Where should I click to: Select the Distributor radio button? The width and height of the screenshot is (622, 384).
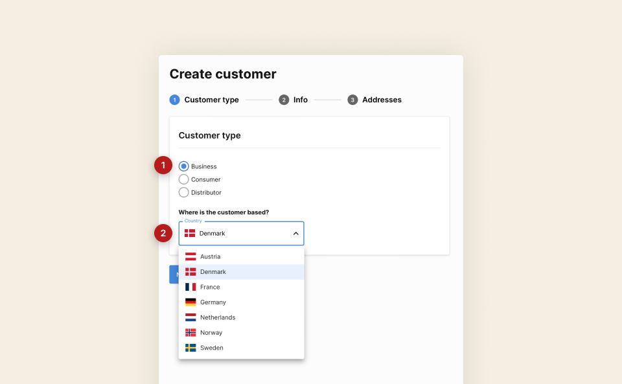(x=183, y=192)
